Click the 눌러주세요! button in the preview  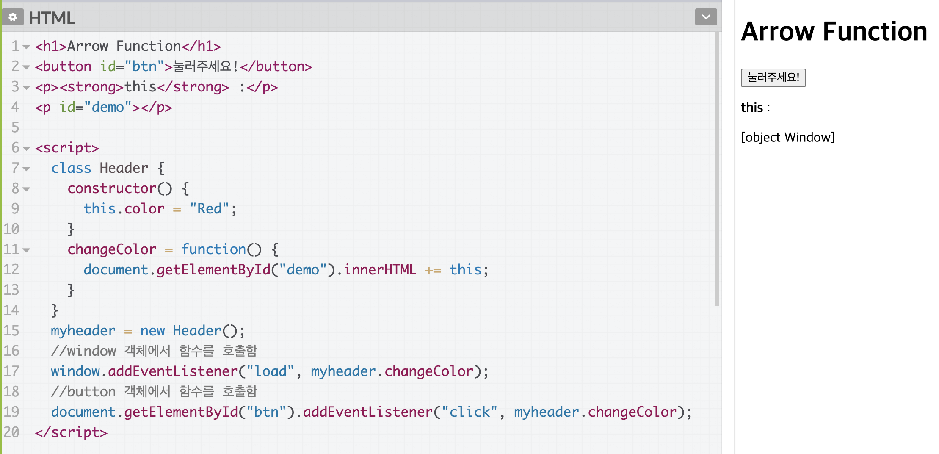(773, 78)
